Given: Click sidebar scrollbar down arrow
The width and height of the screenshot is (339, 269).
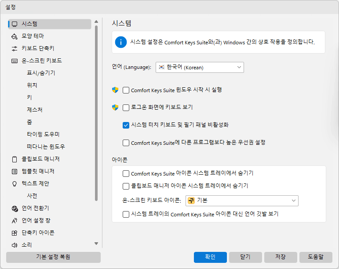Looking at the screenshot, I should (96, 244).
